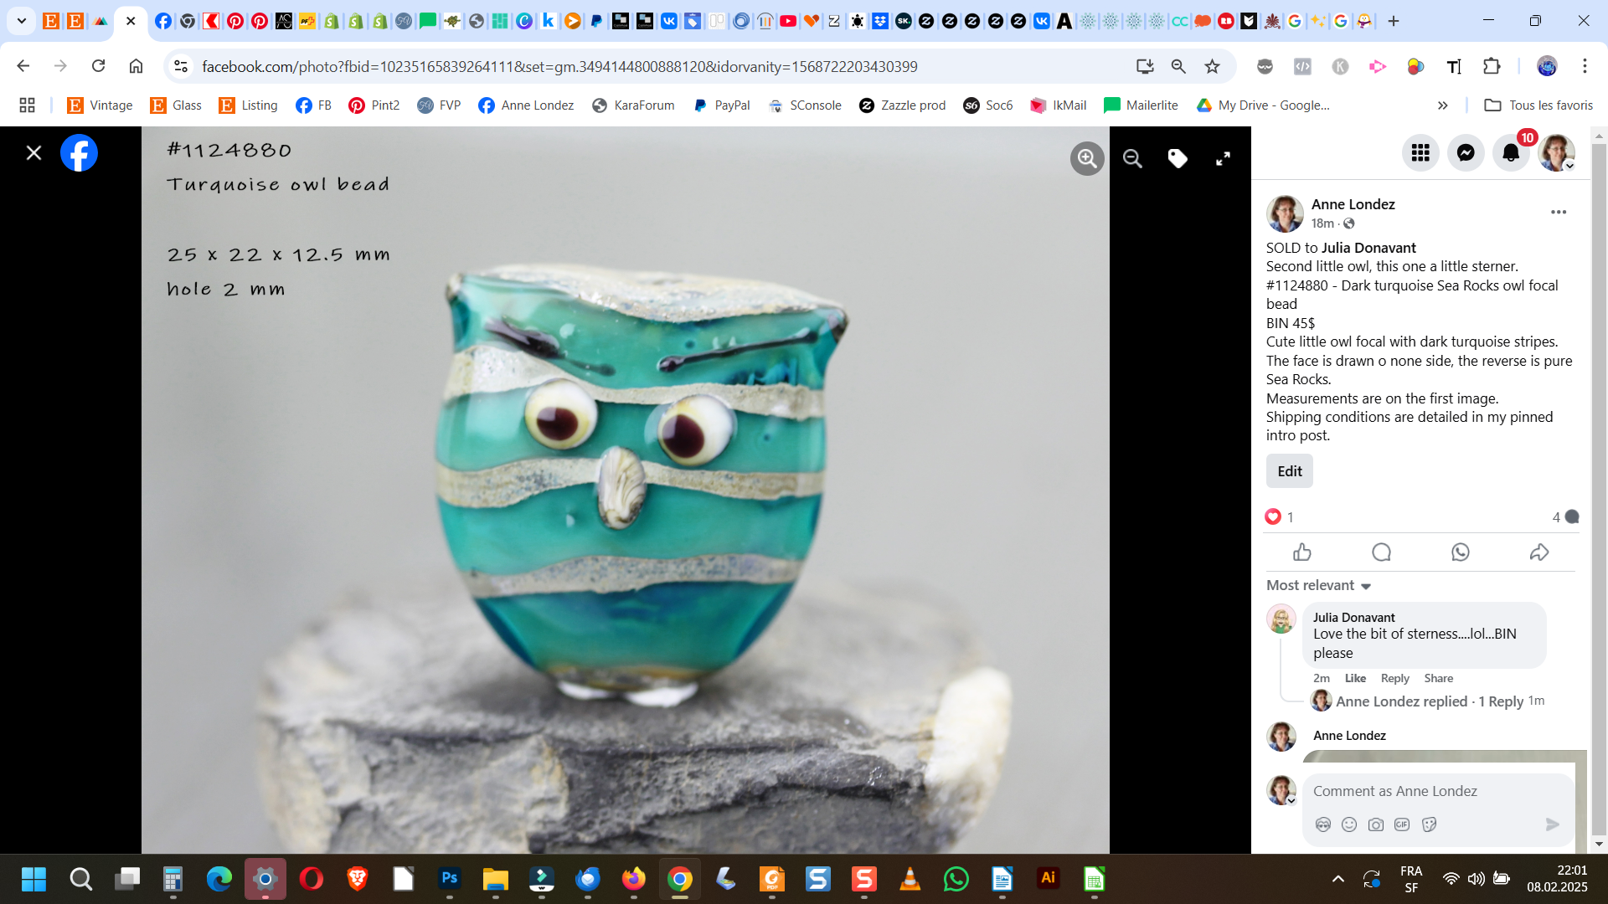Click the Edit post button

coord(1289,471)
